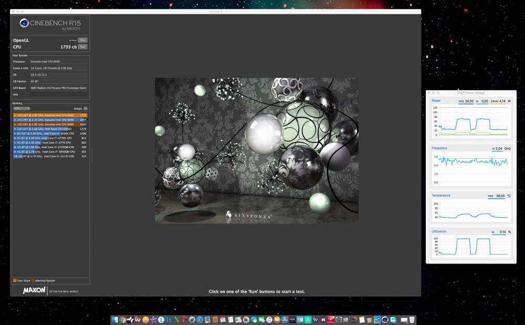Run the CPU benchmark test
Image resolution: width=525 pixels, height=325 pixels.
coord(82,47)
